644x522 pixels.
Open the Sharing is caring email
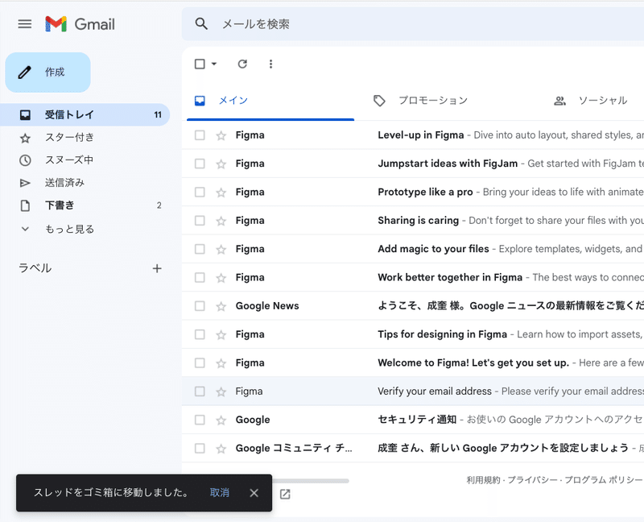[413, 221]
